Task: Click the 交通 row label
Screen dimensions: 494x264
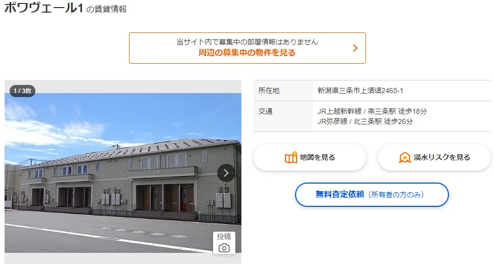Action: pos(266,111)
